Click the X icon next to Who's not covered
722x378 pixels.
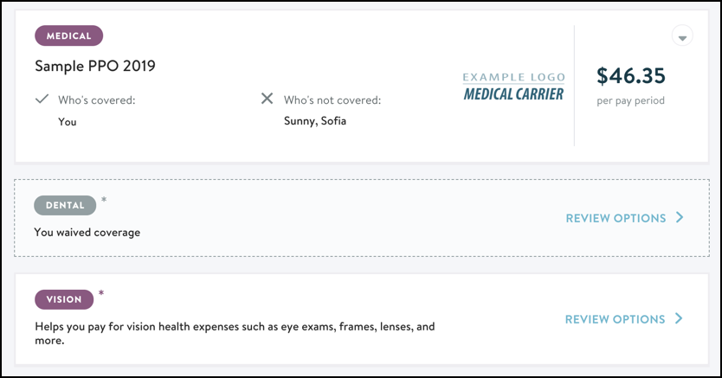point(267,99)
